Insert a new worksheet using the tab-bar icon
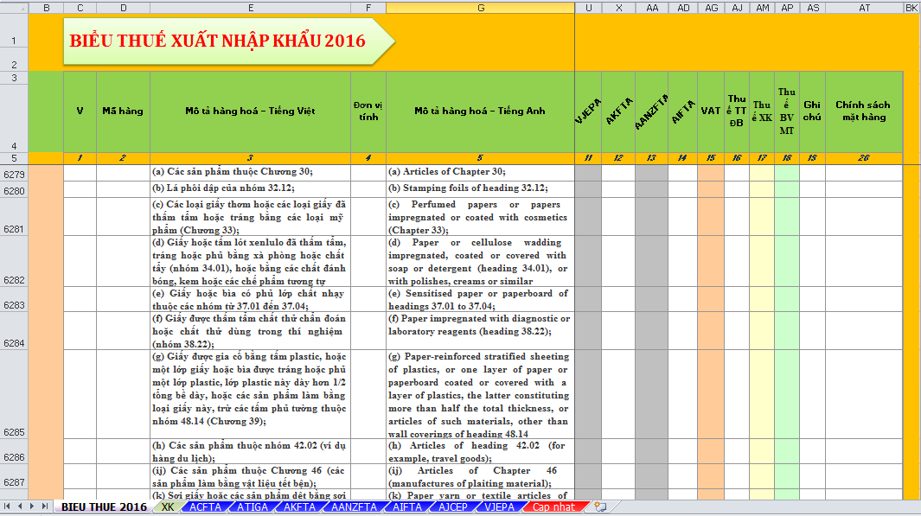The height and width of the screenshot is (516, 921). click(600, 506)
